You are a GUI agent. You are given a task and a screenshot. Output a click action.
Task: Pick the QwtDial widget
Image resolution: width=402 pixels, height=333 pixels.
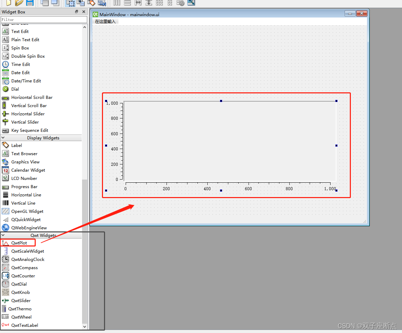pos(19,284)
